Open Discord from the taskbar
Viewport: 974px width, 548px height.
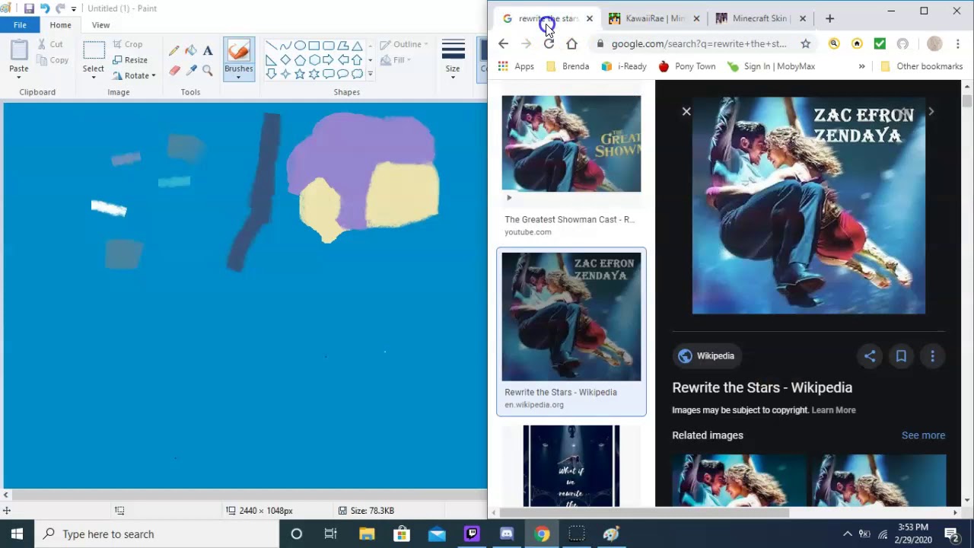click(x=507, y=534)
